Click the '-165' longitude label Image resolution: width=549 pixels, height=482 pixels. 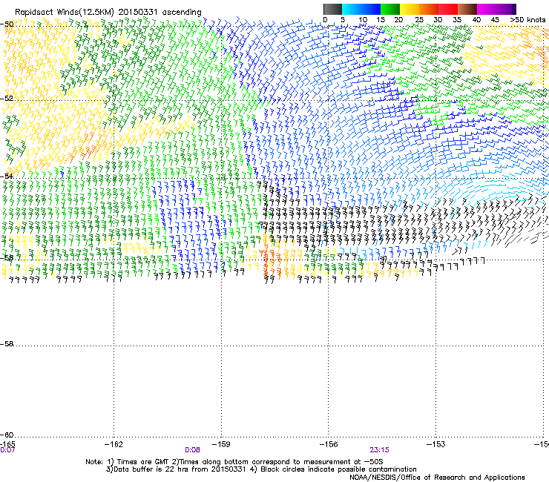pos(7,444)
